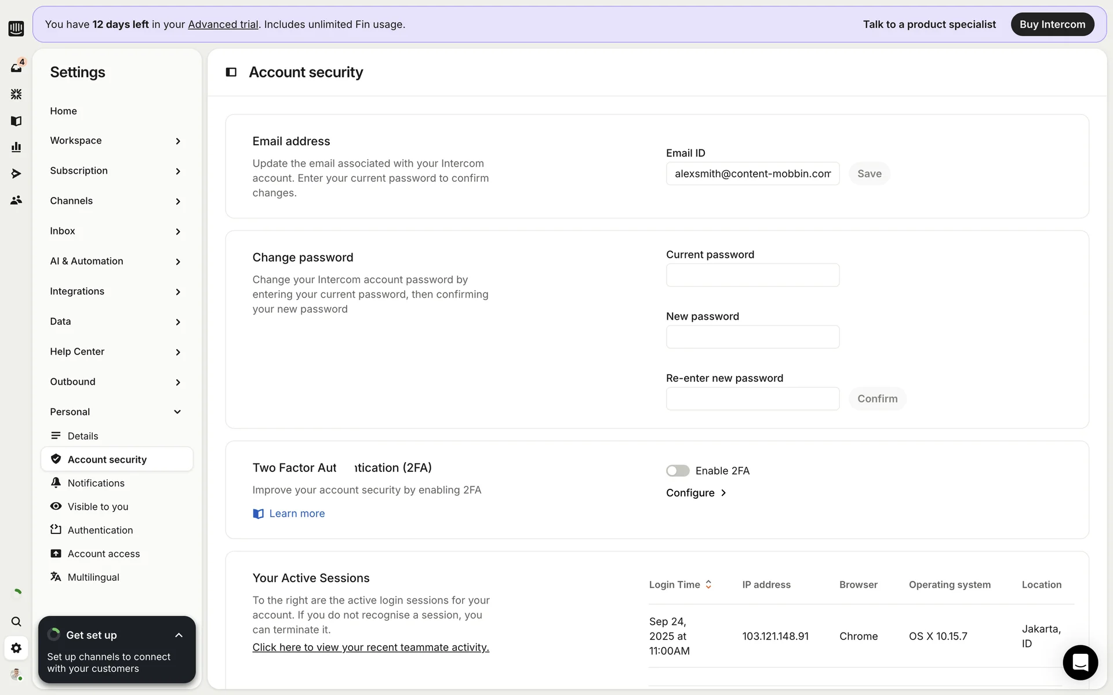Click into the Current password field
1113x695 pixels.
752,275
